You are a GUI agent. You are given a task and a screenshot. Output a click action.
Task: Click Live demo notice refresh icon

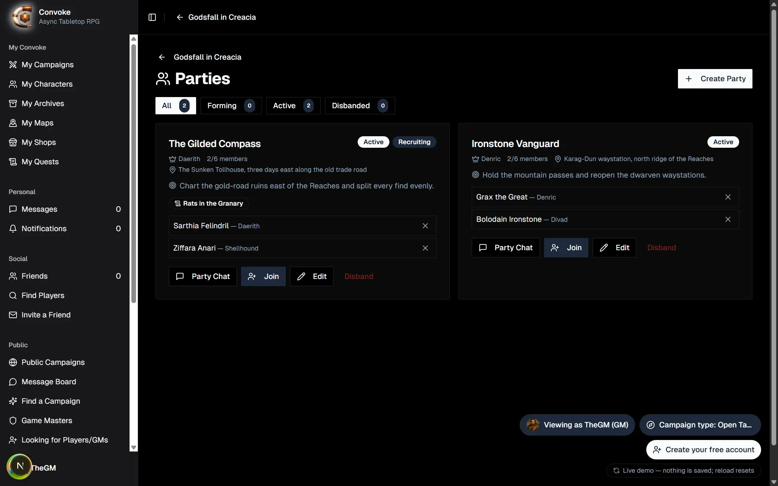tap(616, 471)
